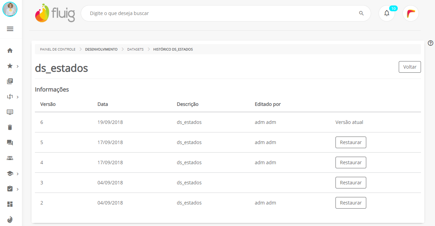Go to Painel de Controle breadcrumb

58,50
